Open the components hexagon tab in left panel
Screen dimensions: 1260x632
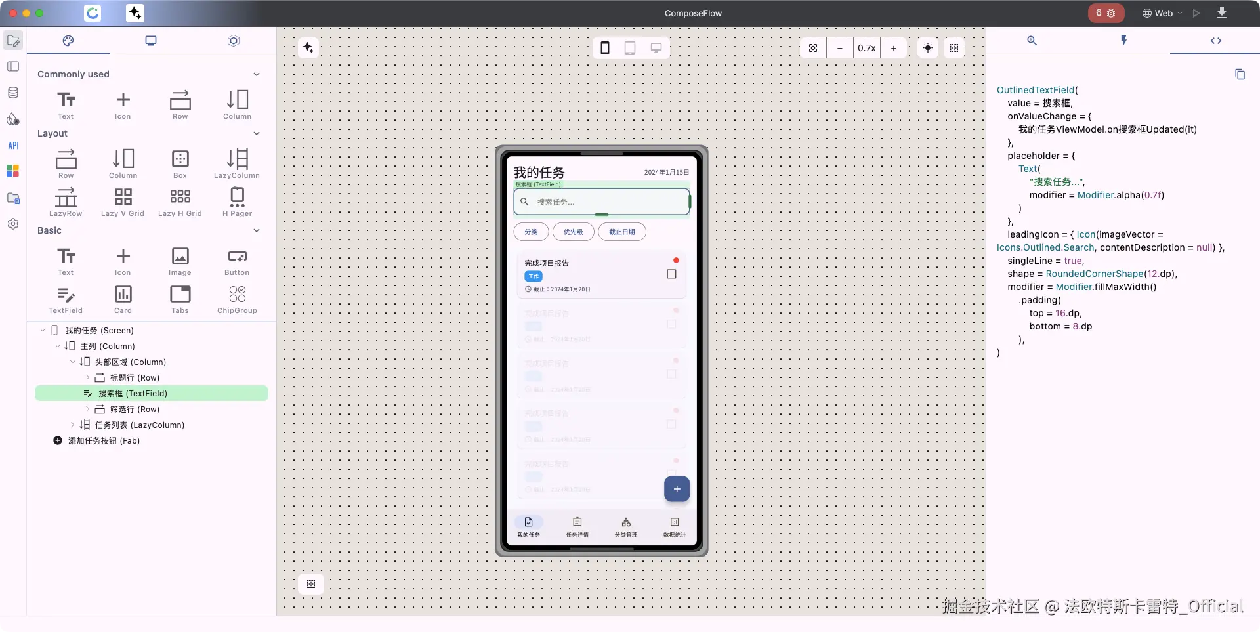[234, 41]
